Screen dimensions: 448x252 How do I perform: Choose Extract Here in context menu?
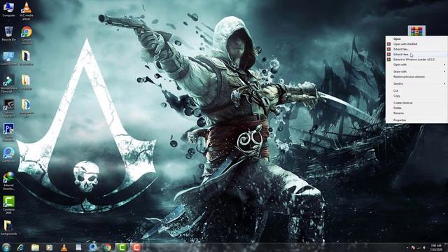(x=416, y=55)
